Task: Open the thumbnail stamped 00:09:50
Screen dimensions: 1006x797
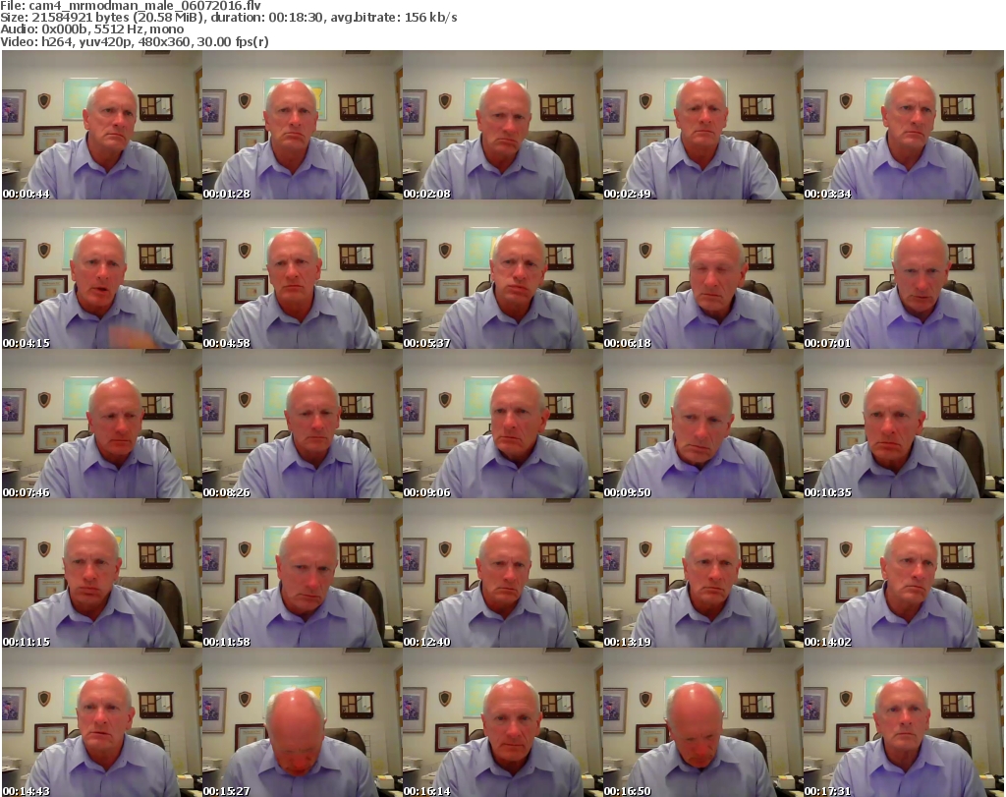Action: click(x=703, y=425)
